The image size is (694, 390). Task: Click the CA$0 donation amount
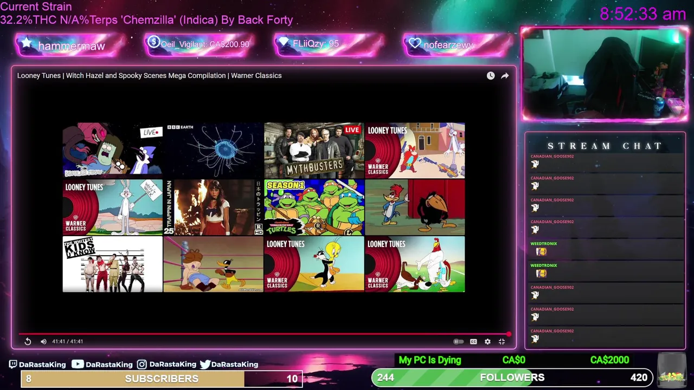(513, 360)
